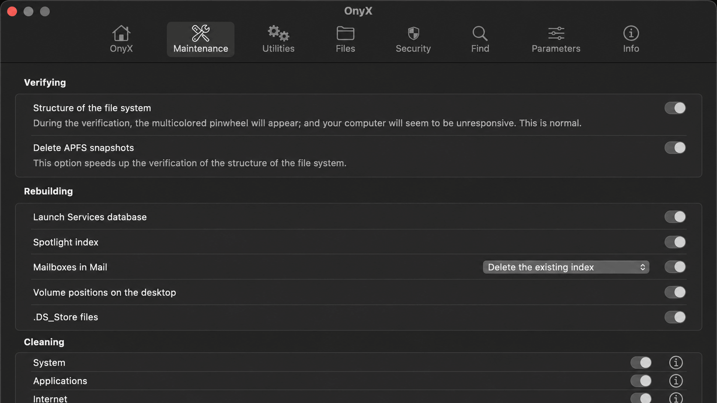Toggle Applications cleaning switch
The image size is (717, 403).
[641, 381]
